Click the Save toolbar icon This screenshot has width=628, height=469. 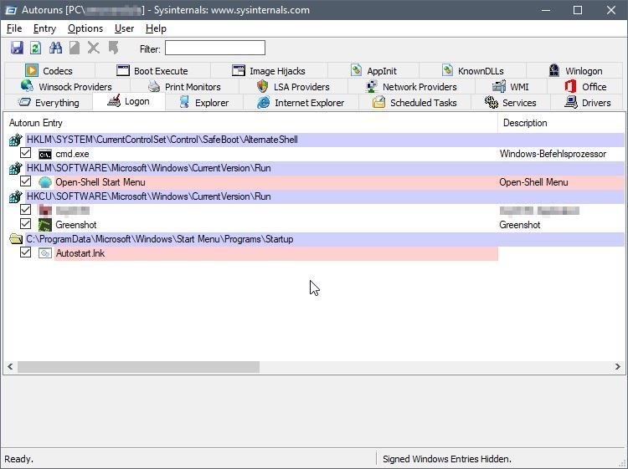click(17, 48)
